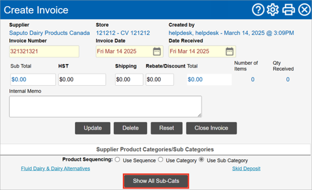Image resolution: width=312 pixels, height=190 pixels.
Task: Open the Invoice Date calendar picker
Action: [157, 51]
